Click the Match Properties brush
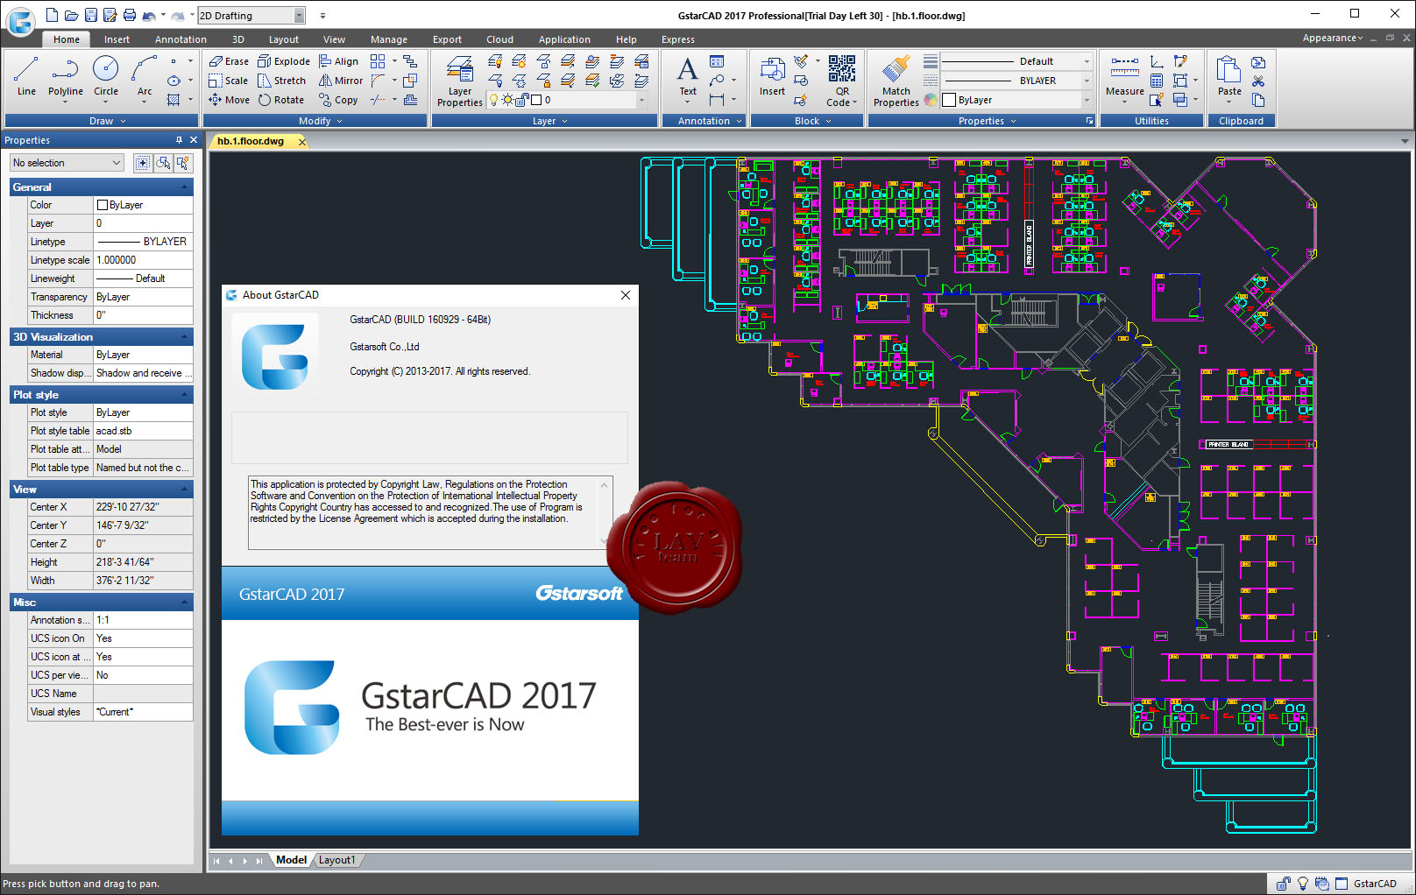The width and height of the screenshot is (1416, 895). click(896, 81)
